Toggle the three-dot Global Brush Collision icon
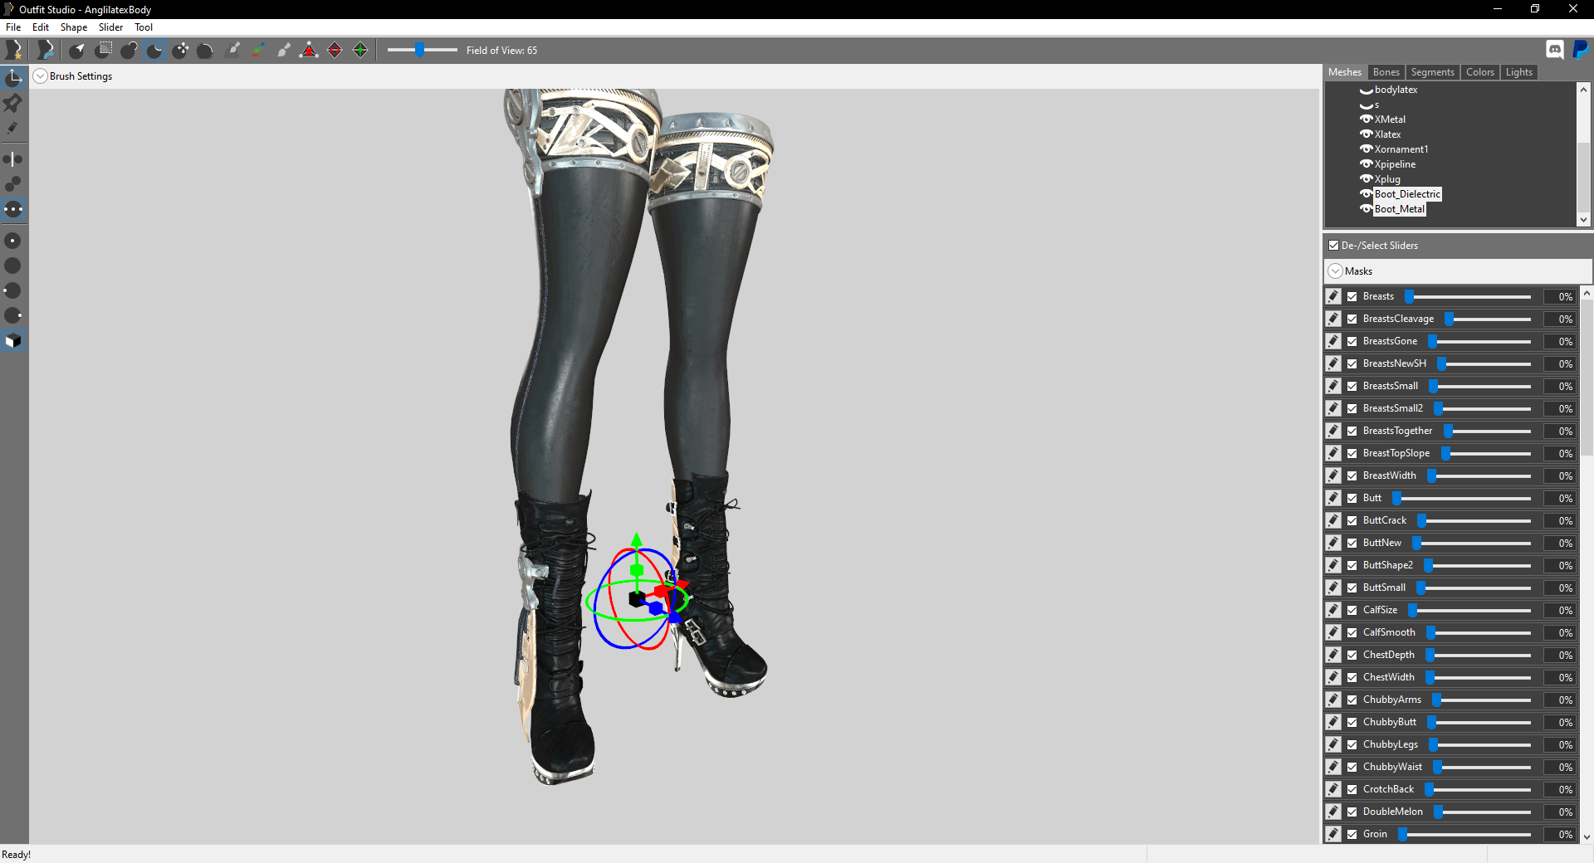The height and width of the screenshot is (863, 1594). (x=13, y=209)
